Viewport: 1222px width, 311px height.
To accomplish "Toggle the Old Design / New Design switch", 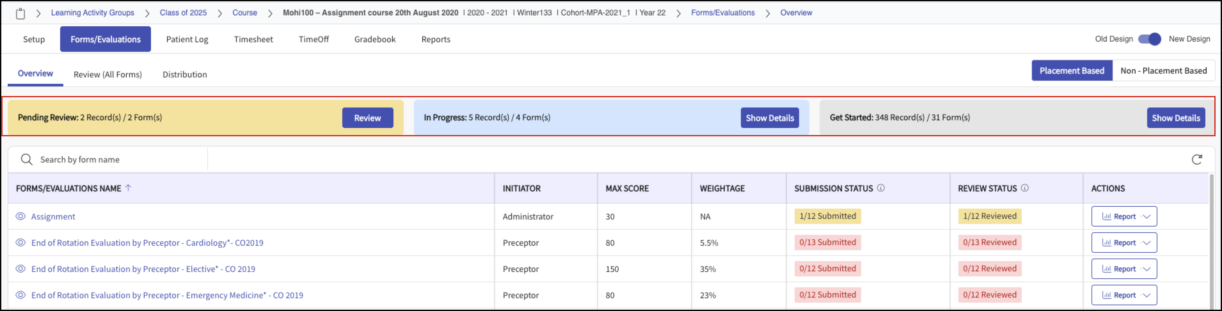I will pos(1149,39).
